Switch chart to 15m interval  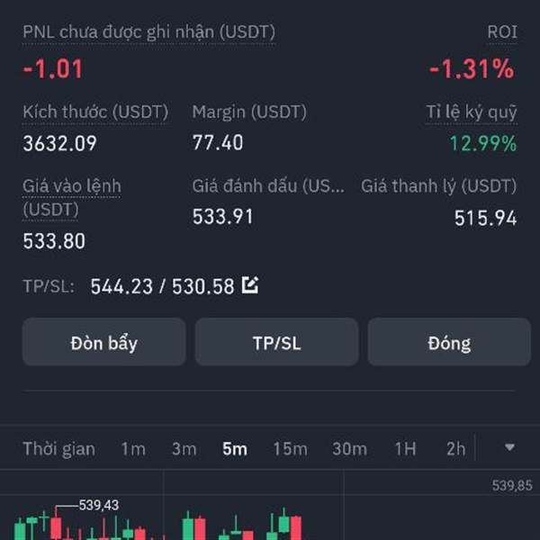(290, 449)
